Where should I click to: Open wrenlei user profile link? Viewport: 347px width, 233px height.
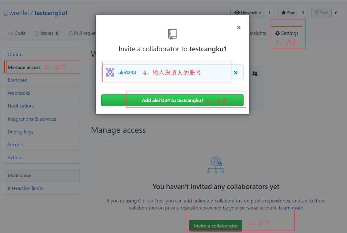(19, 13)
